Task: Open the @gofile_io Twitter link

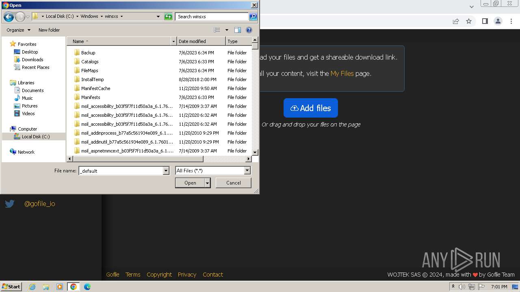Action: click(40, 204)
